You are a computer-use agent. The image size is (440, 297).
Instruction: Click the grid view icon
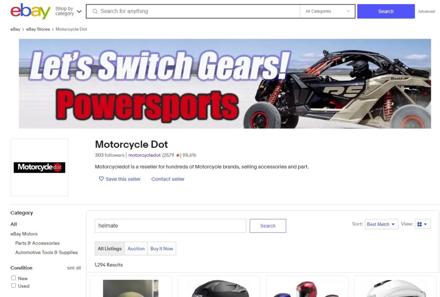point(419,224)
